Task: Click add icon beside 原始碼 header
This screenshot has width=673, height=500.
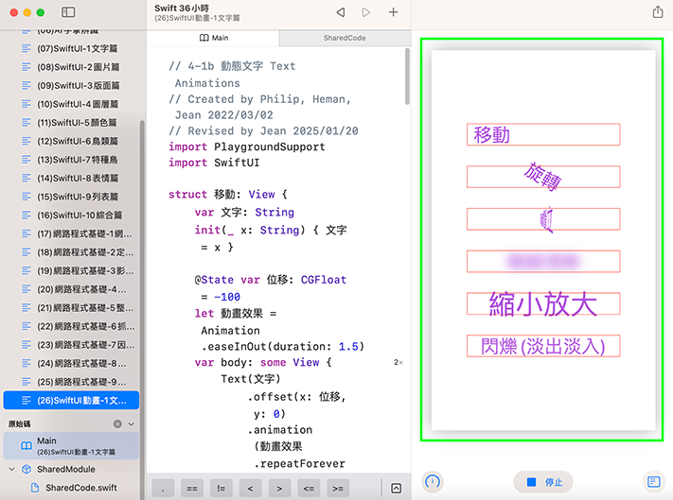Action: 117,424
